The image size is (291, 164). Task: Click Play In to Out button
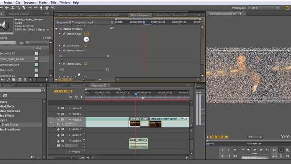pos(235,156)
